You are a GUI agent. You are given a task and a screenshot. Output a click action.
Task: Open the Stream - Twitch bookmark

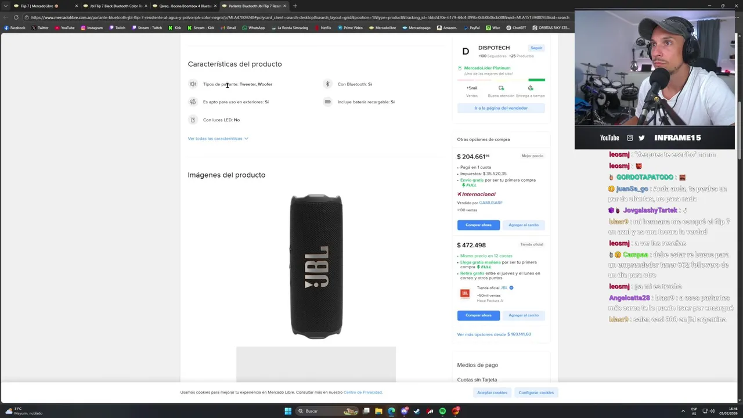coord(147,28)
